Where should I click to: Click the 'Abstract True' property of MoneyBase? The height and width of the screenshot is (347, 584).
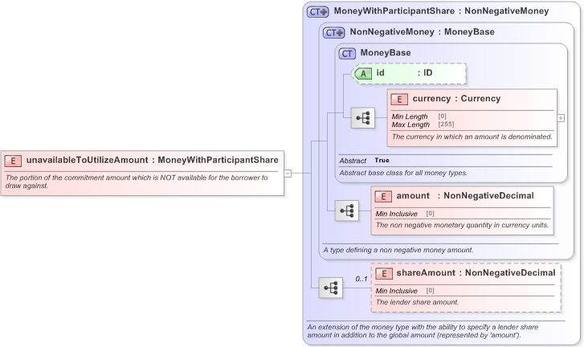(364, 161)
